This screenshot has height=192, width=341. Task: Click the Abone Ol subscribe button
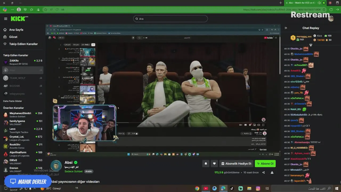click(265, 164)
